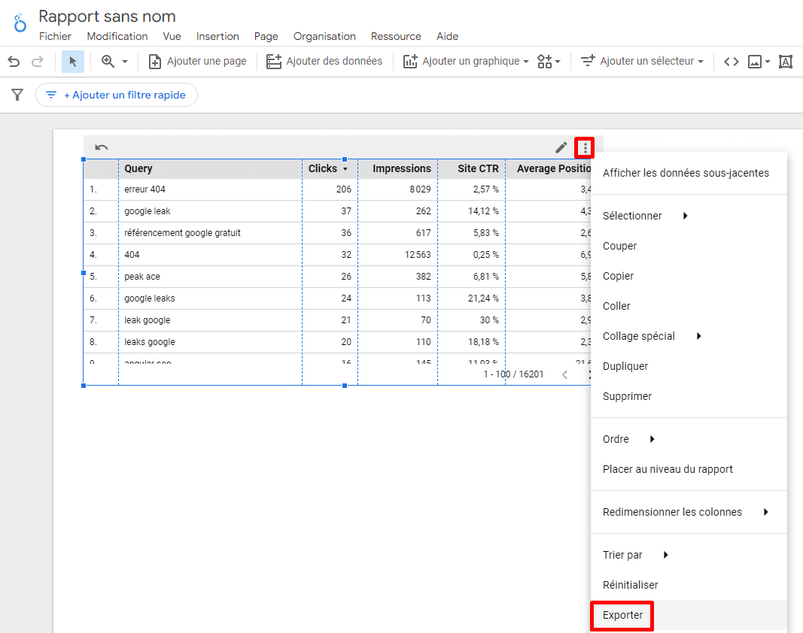Choose Placer au niveau du rapport
This screenshot has height=633, width=803.
pos(689,469)
